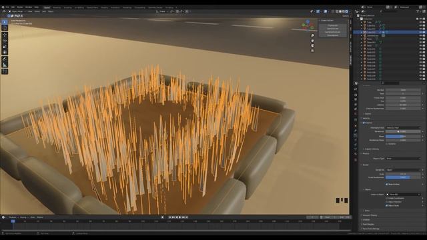Select the Annotate tool
The height and width of the screenshot is (240, 427).
(5, 59)
